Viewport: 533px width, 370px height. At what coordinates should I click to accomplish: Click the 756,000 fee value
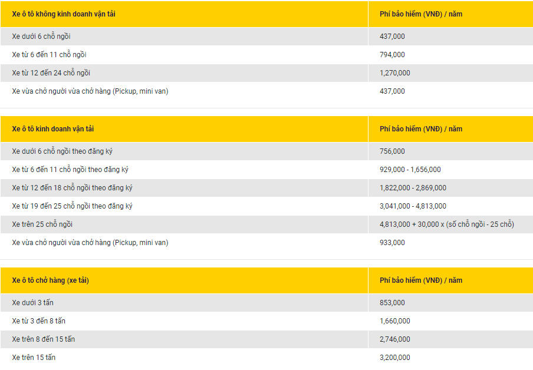(392, 151)
